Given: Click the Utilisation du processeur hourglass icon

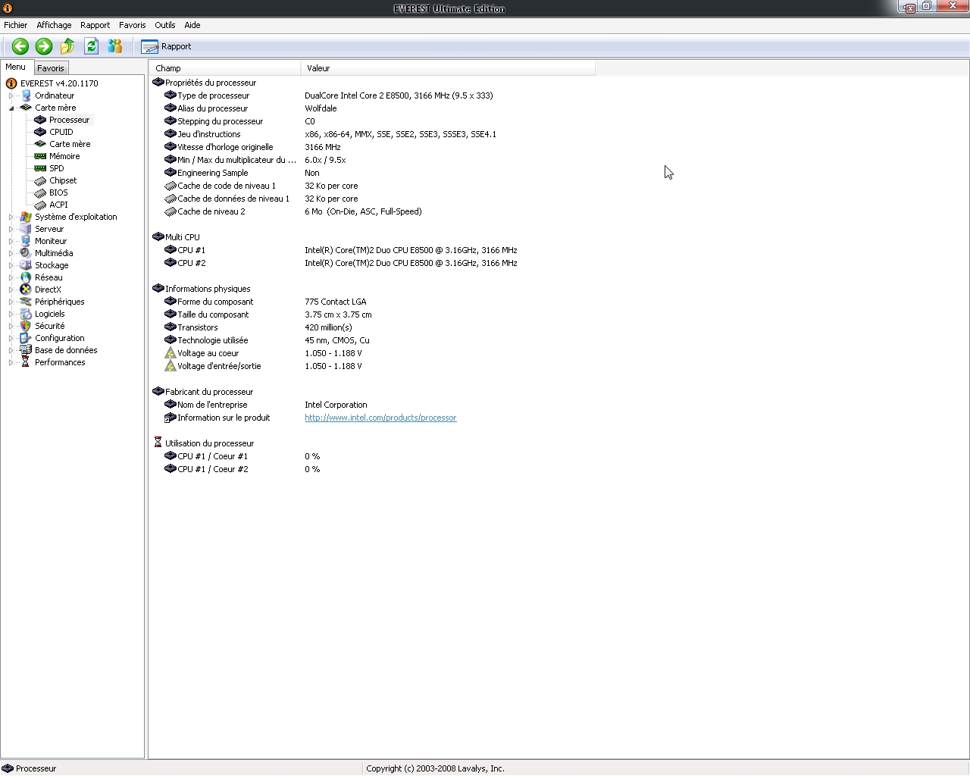Looking at the screenshot, I should click(x=158, y=443).
